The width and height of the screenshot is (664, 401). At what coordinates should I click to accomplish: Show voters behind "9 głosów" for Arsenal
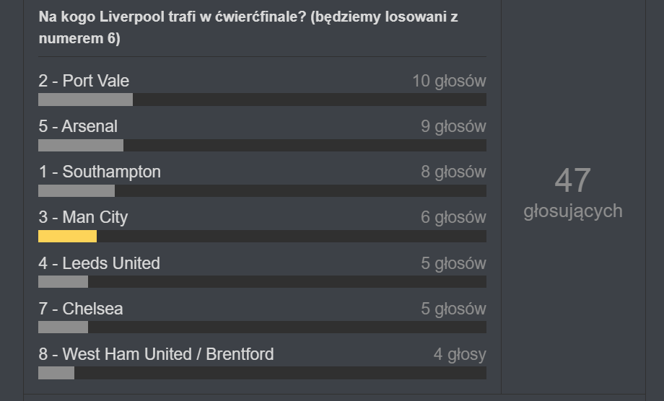coord(453,126)
